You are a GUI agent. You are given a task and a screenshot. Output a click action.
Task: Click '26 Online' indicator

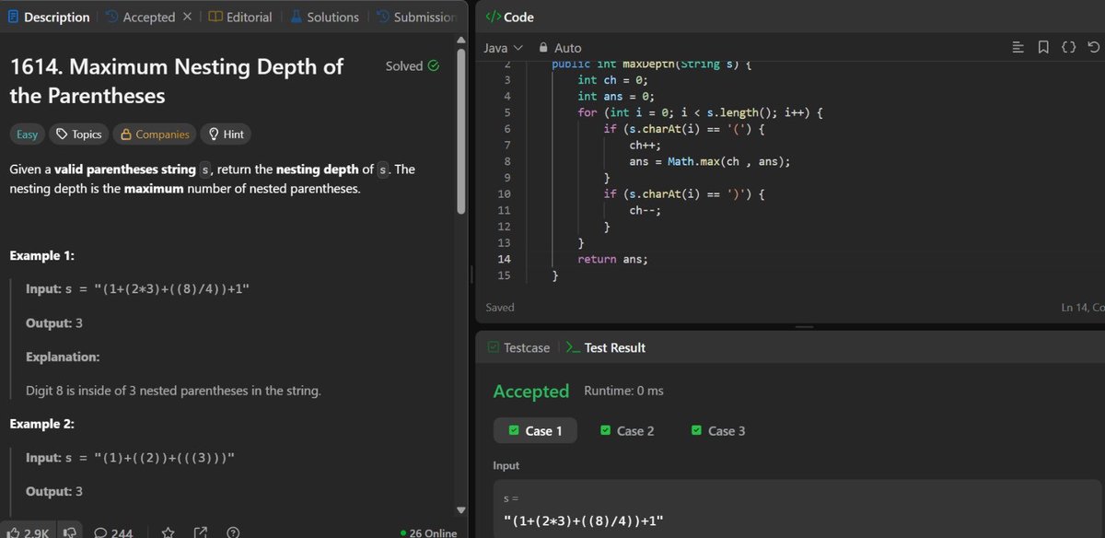[x=428, y=532]
